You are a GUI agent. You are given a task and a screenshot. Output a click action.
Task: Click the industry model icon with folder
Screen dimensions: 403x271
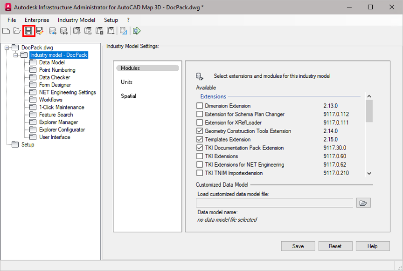88,31
